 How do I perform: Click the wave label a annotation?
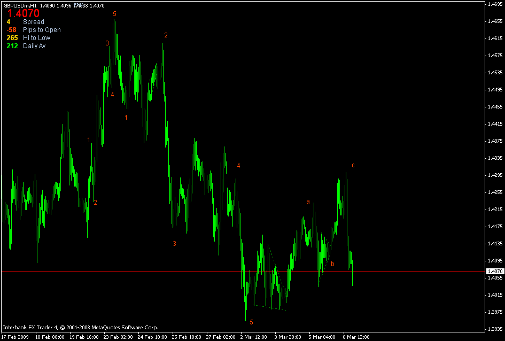(x=307, y=201)
